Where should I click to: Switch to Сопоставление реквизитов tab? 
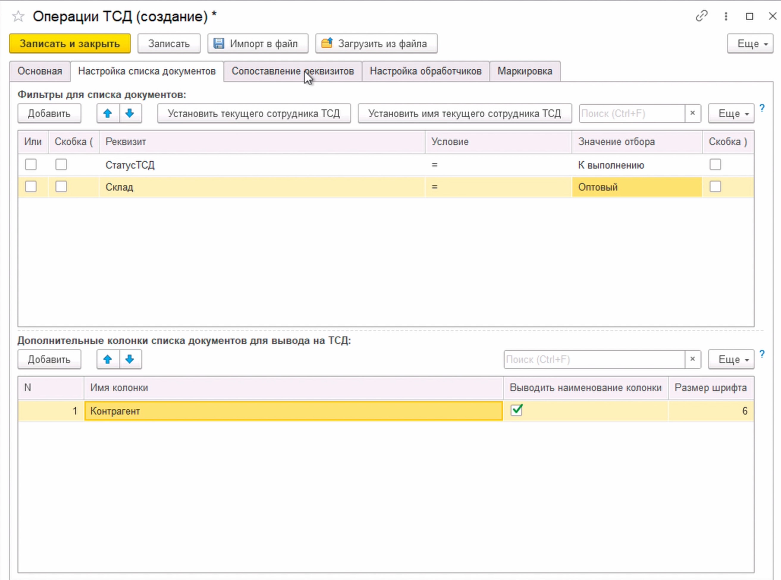293,71
